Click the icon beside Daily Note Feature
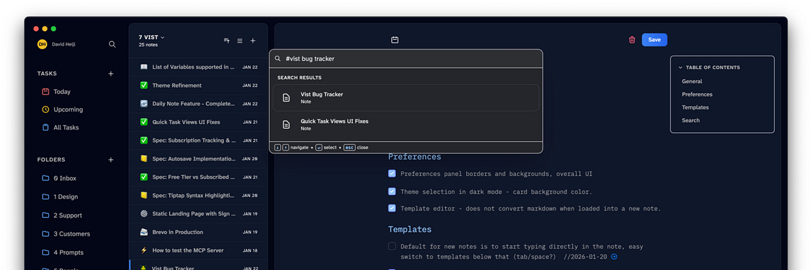This screenshot has height=270, width=812. point(143,104)
